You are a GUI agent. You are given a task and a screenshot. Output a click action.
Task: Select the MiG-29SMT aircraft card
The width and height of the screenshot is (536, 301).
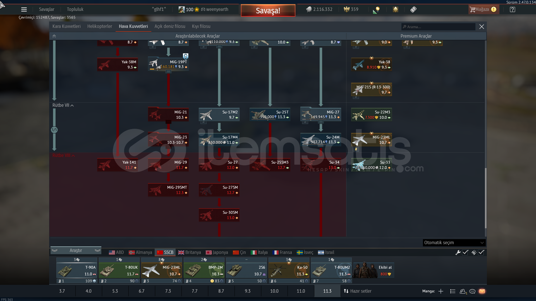168,190
